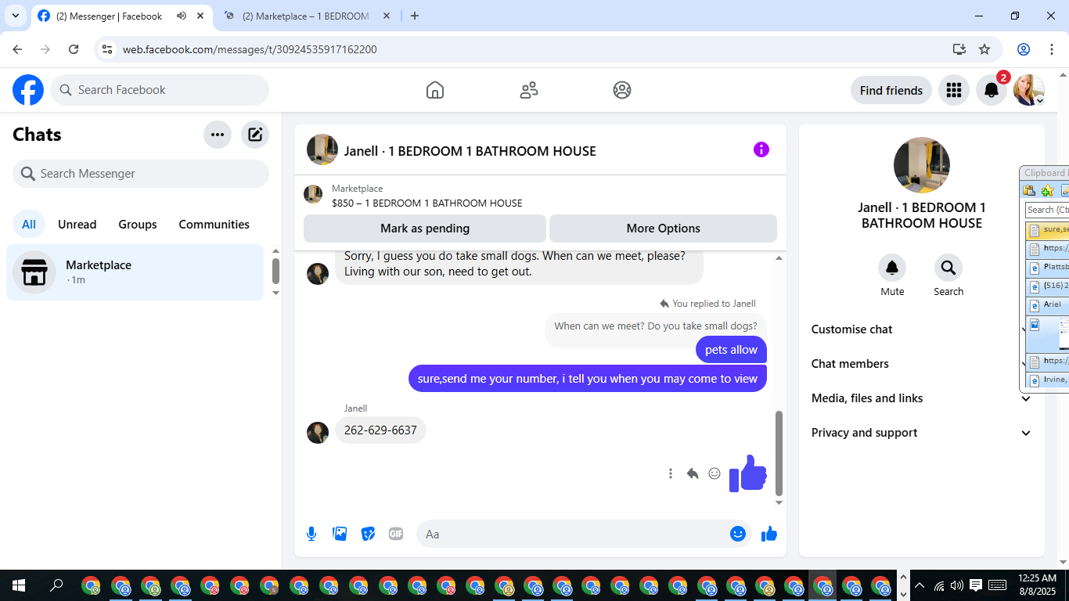
Task: Start a new message with compose icon
Action: [255, 135]
